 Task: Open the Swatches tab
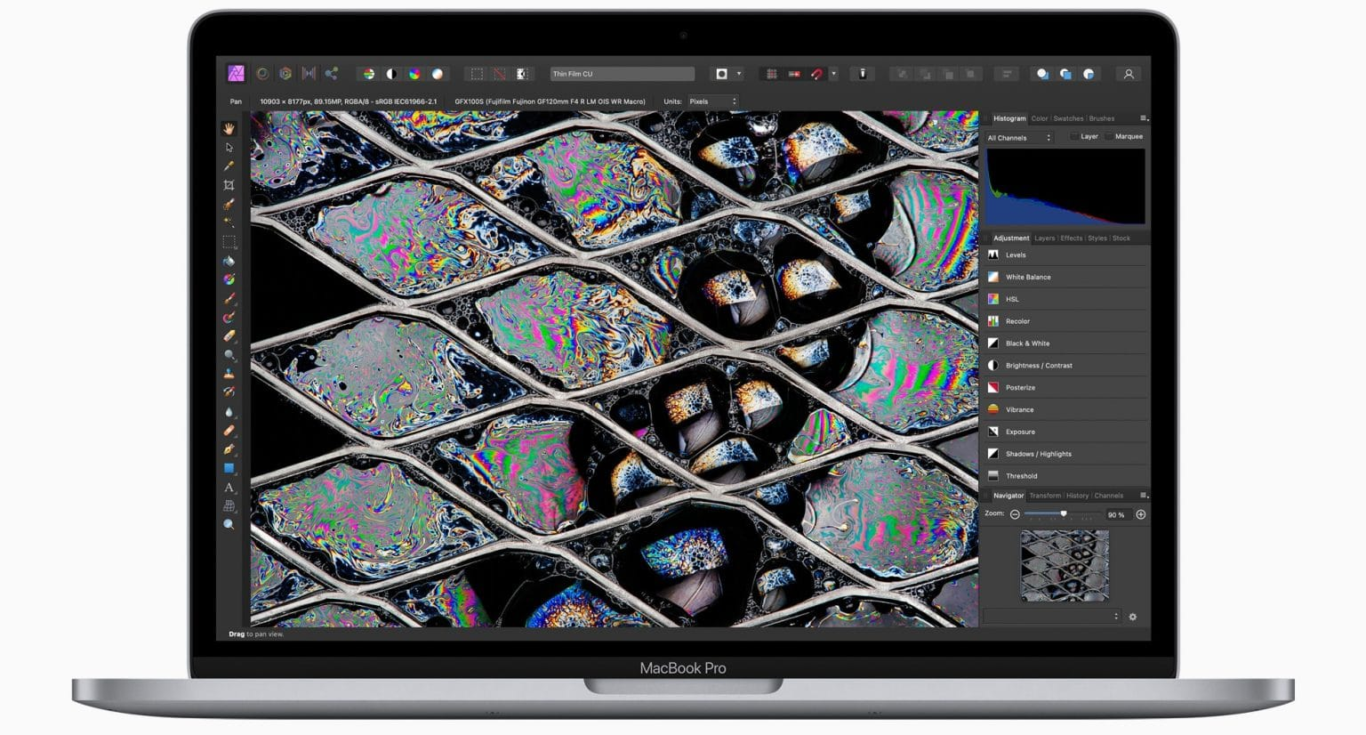pos(1068,118)
